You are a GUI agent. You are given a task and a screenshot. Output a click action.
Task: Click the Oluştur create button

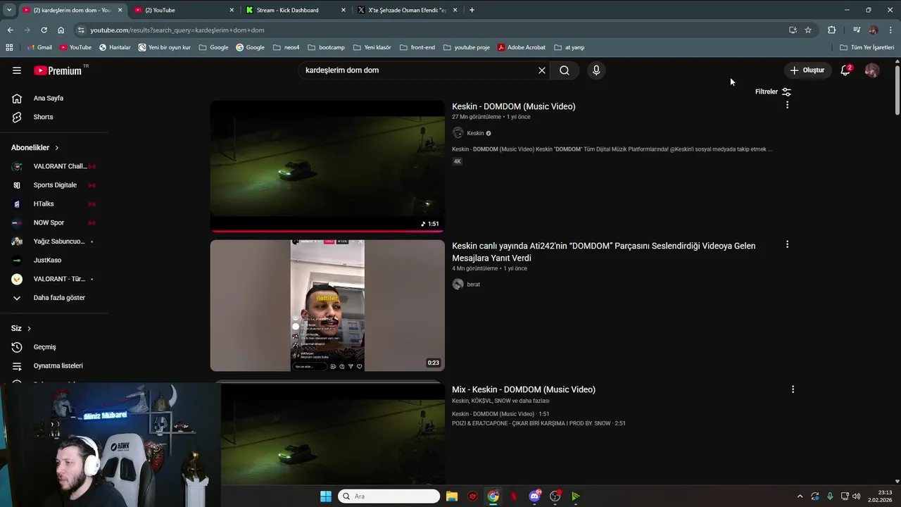(807, 70)
